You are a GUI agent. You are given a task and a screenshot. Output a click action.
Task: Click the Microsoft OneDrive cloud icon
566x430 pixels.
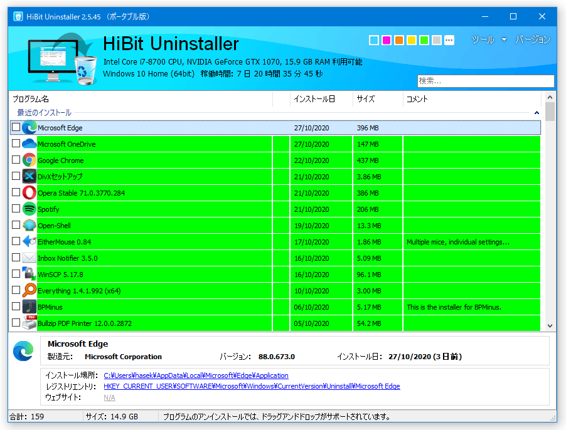click(29, 144)
